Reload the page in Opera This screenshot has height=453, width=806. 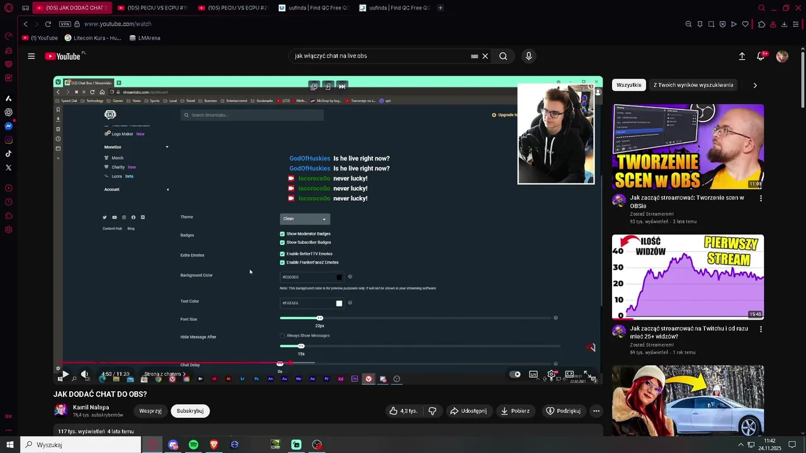pos(47,24)
